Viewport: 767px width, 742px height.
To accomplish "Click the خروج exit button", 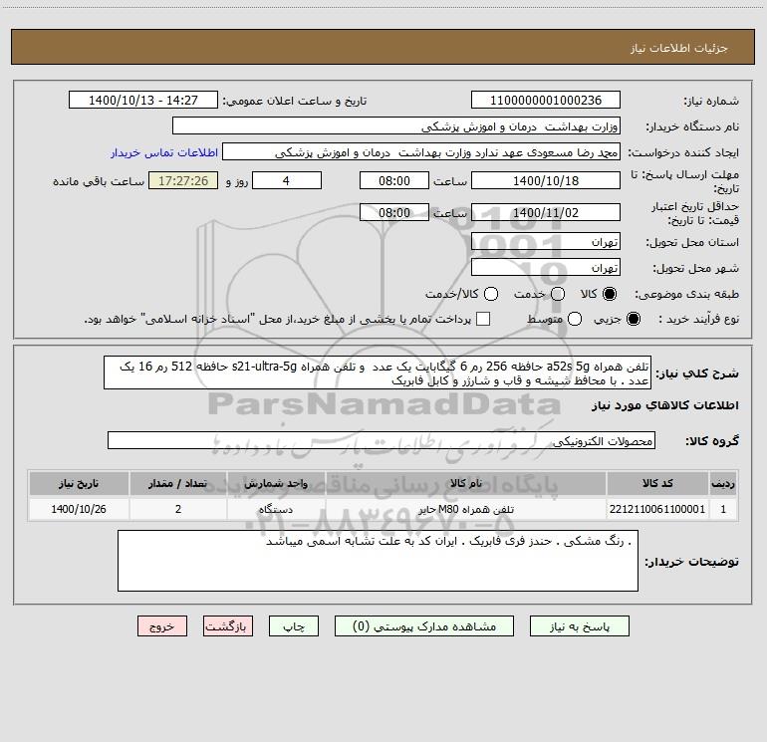I will point(162,626).
